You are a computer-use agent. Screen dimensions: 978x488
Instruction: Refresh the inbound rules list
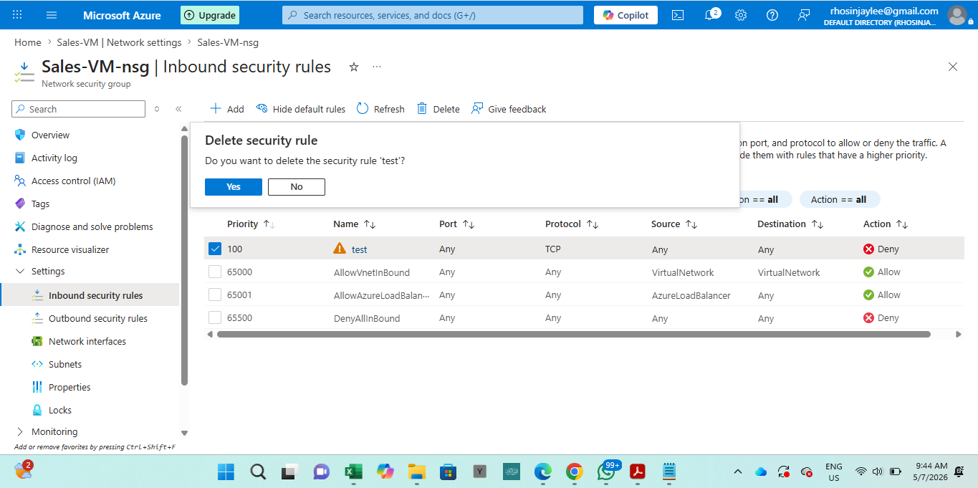[380, 109]
